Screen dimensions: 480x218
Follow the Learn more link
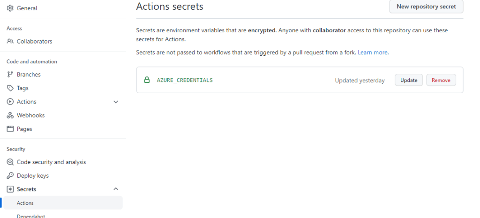(x=373, y=52)
